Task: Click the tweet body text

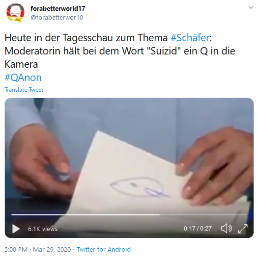Action: click(x=119, y=51)
